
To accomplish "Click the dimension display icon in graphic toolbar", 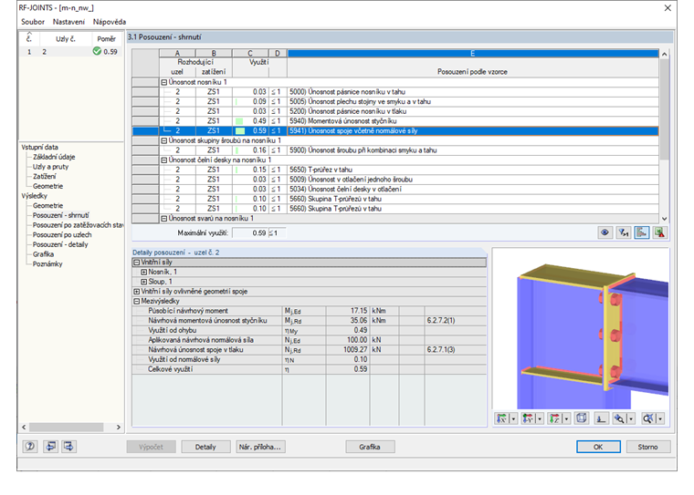I will coord(601,418).
